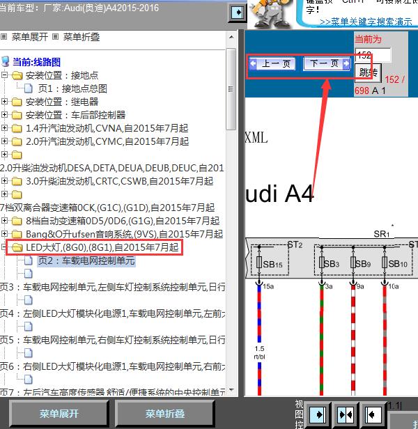The image size is (418, 429).
Task: Select 页2：车载电网控制单元 page
Action: [86, 260]
